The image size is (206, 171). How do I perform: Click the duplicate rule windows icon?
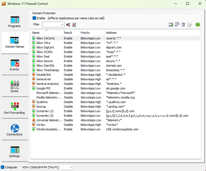click(x=177, y=25)
